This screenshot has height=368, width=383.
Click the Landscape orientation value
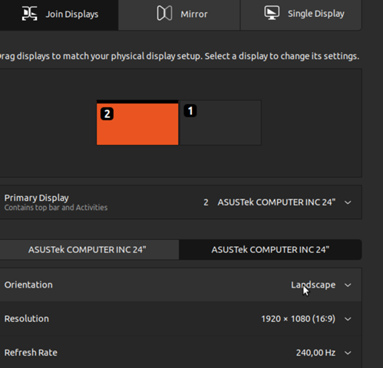pos(313,285)
